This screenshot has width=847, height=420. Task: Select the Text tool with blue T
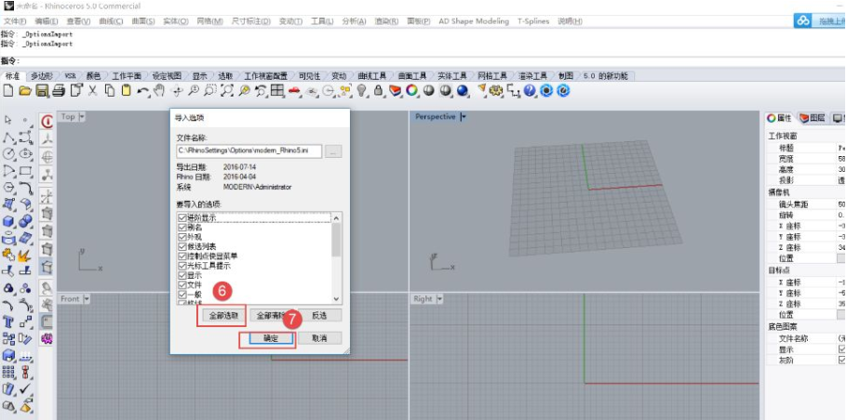coord(8,322)
